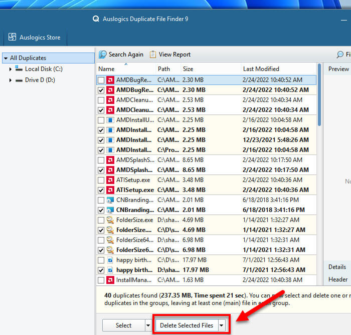Check the first unchecked AMDBugRe file

[x=101, y=80]
